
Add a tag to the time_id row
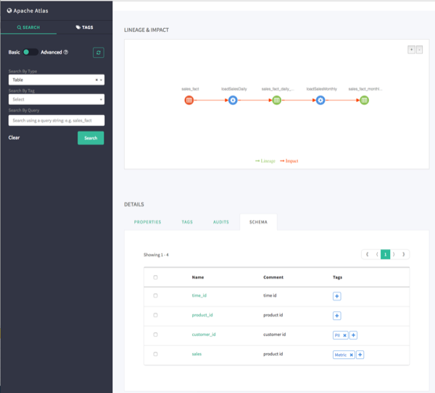[x=336, y=296]
